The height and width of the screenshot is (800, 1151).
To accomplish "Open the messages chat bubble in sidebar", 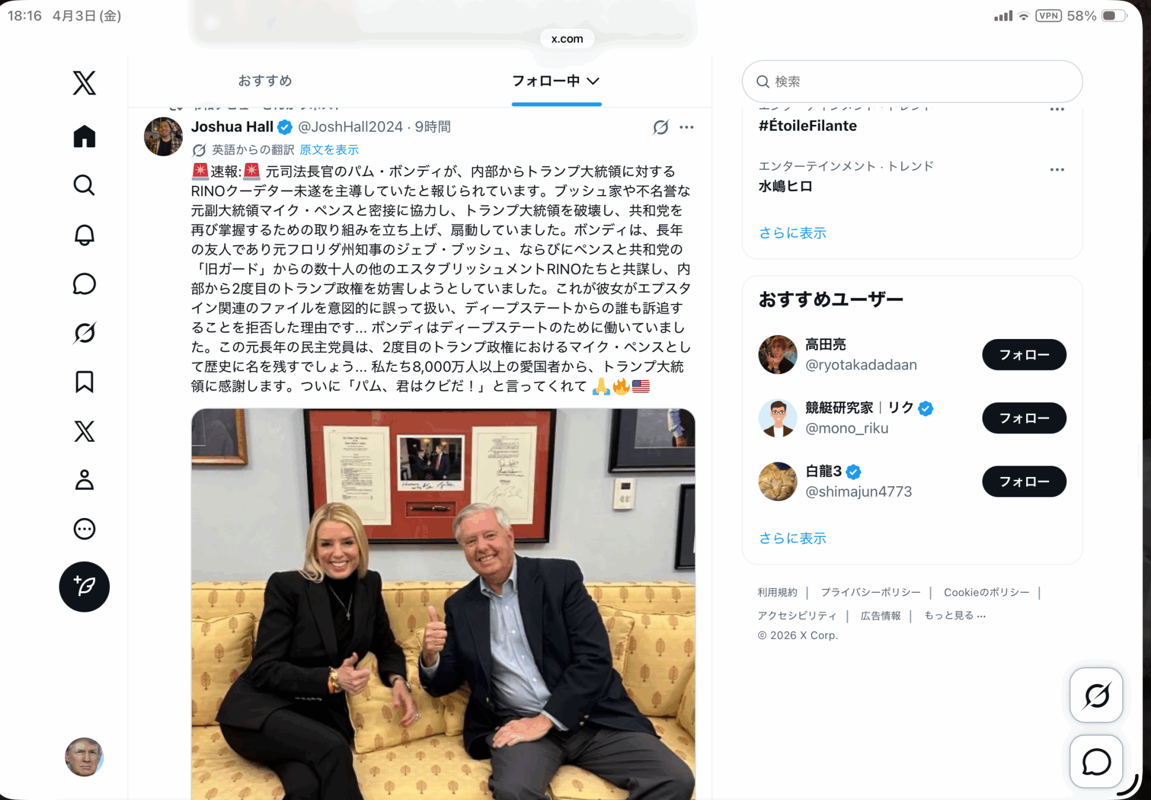I will (x=84, y=284).
